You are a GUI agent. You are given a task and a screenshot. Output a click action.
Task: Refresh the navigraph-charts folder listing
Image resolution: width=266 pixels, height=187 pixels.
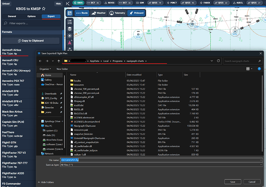click(219, 61)
